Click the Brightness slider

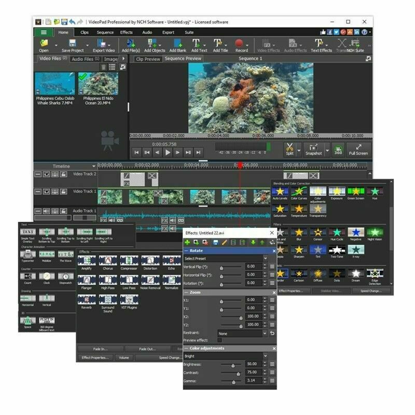231,365
